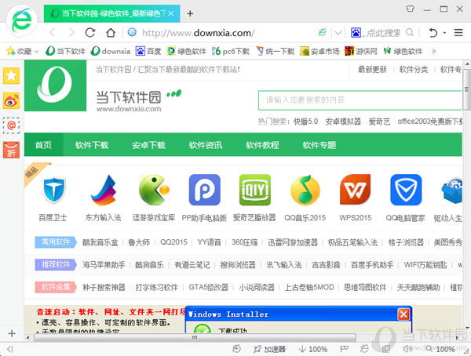Image resolution: width=471 pixels, height=356 pixels.
Task: Click the vertical scrollbar thumb
Action: (467, 89)
